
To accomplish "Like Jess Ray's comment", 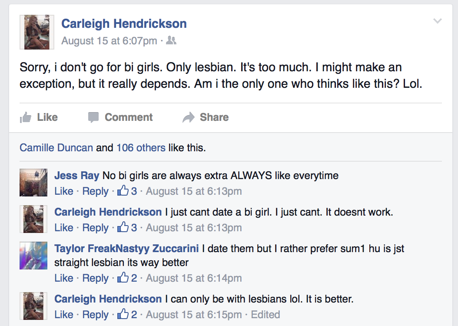I will 64,191.
